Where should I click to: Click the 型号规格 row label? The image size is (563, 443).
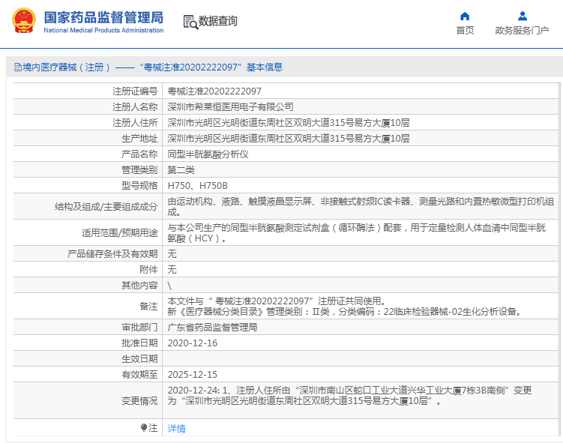click(139, 186)
